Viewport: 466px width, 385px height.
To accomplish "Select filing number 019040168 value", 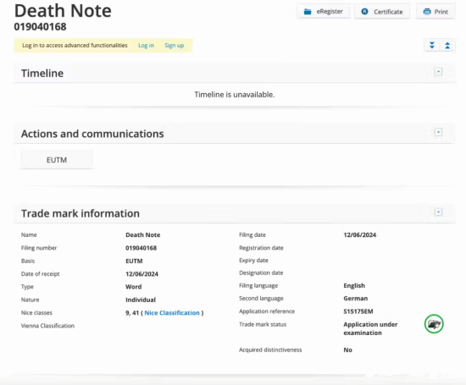I will coord(141,248).
